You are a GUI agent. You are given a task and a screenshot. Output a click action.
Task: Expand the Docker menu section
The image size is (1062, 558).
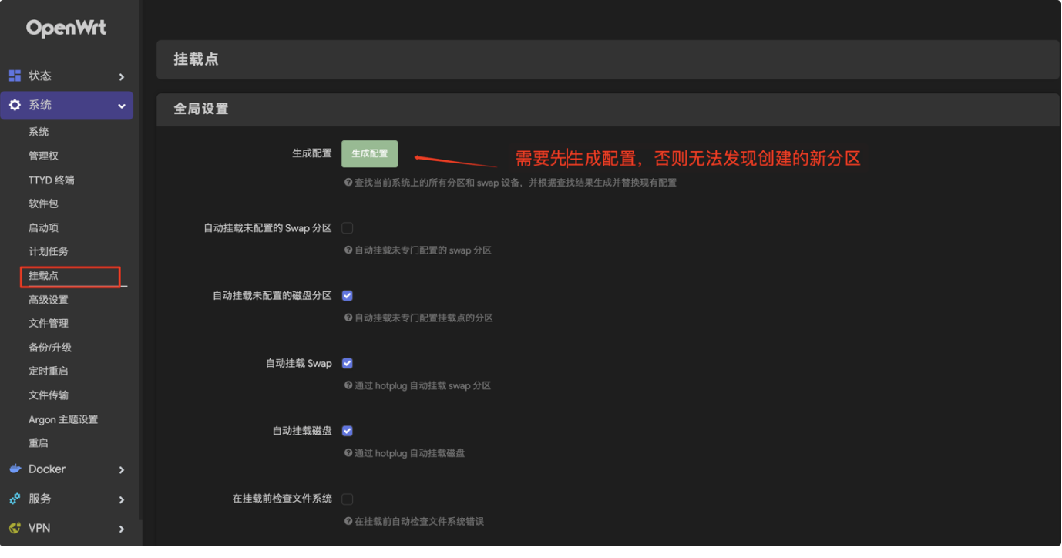68,469
